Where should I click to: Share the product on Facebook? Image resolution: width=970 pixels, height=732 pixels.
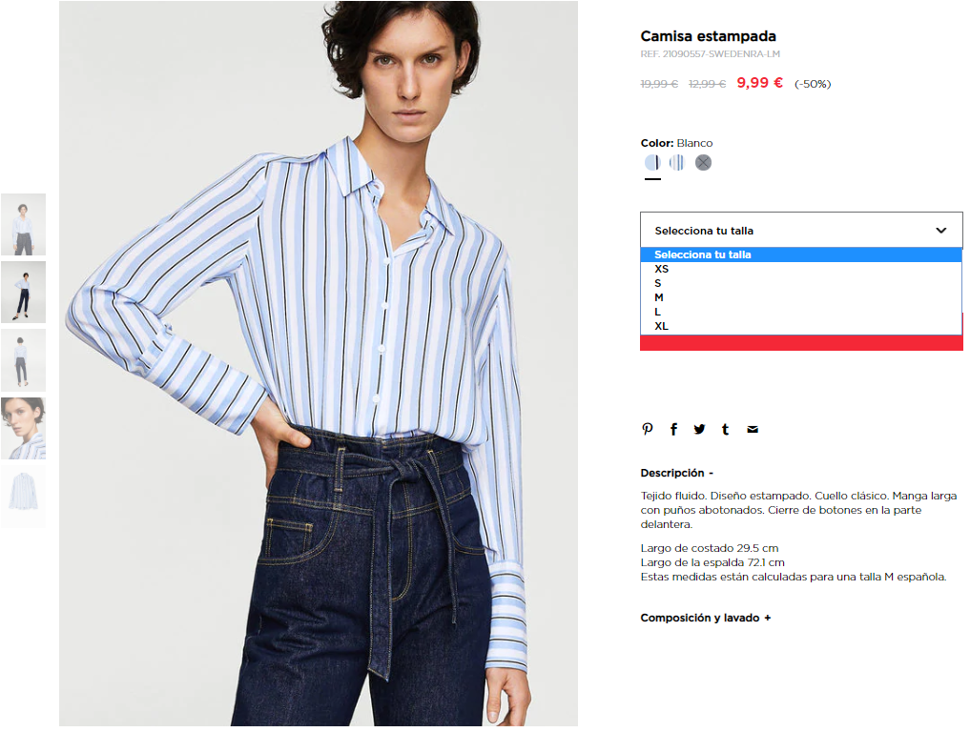click(x=673, y=429)
